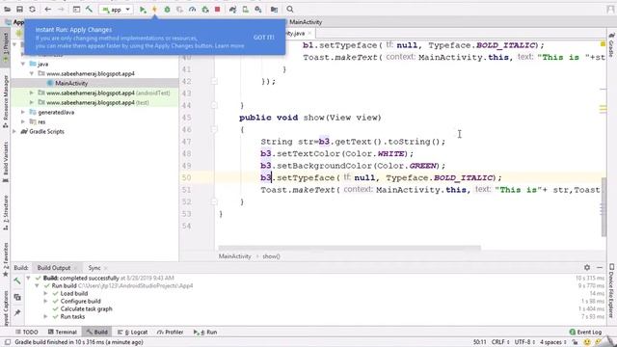Click the Sync Project with Gradle icon

tap(233, 9)
